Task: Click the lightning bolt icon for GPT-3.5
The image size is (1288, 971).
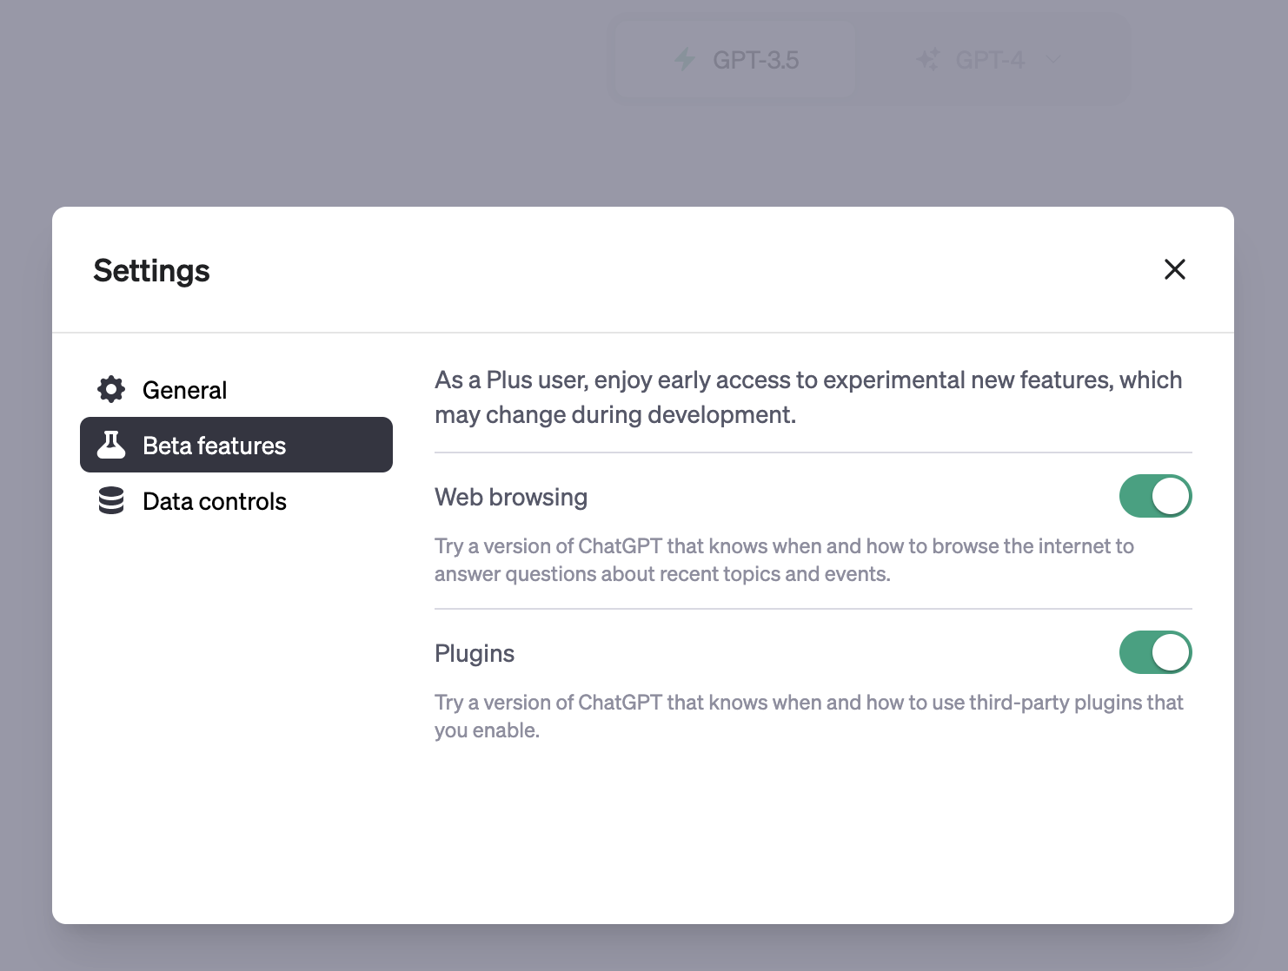Action: click(x=685, y=60)
